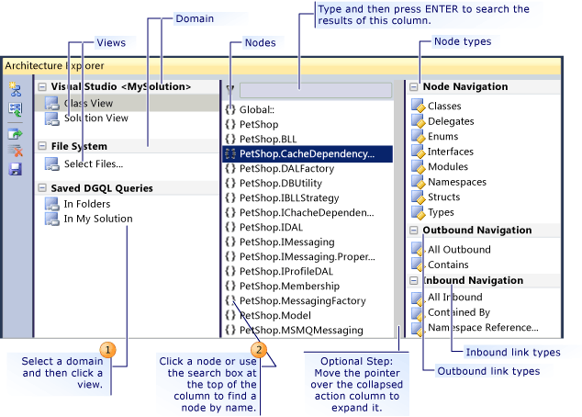Viewport: 582px width, 417px height.
Task: Select the Class View label
Action: coord(88,103)
